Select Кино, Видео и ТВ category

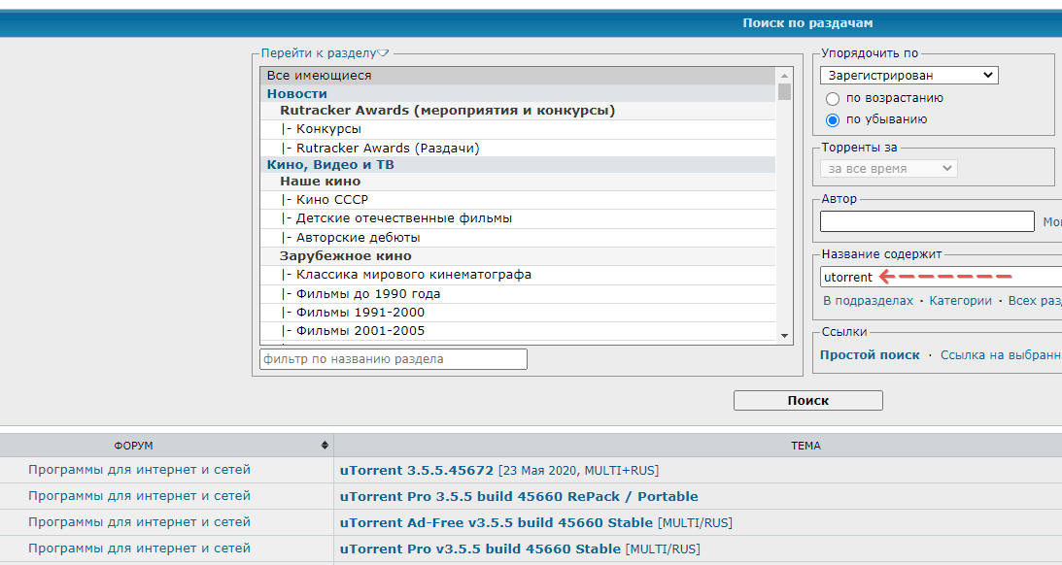(518, 164)
